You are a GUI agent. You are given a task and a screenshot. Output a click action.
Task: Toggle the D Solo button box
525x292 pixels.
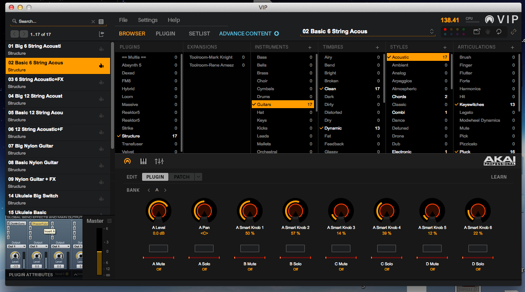coord(478,248)
